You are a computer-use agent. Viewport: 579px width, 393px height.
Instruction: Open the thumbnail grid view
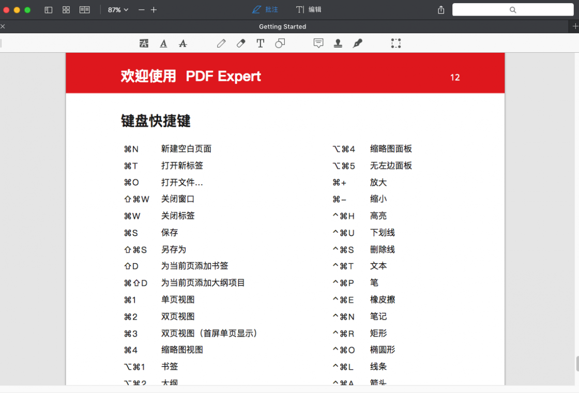66,10
